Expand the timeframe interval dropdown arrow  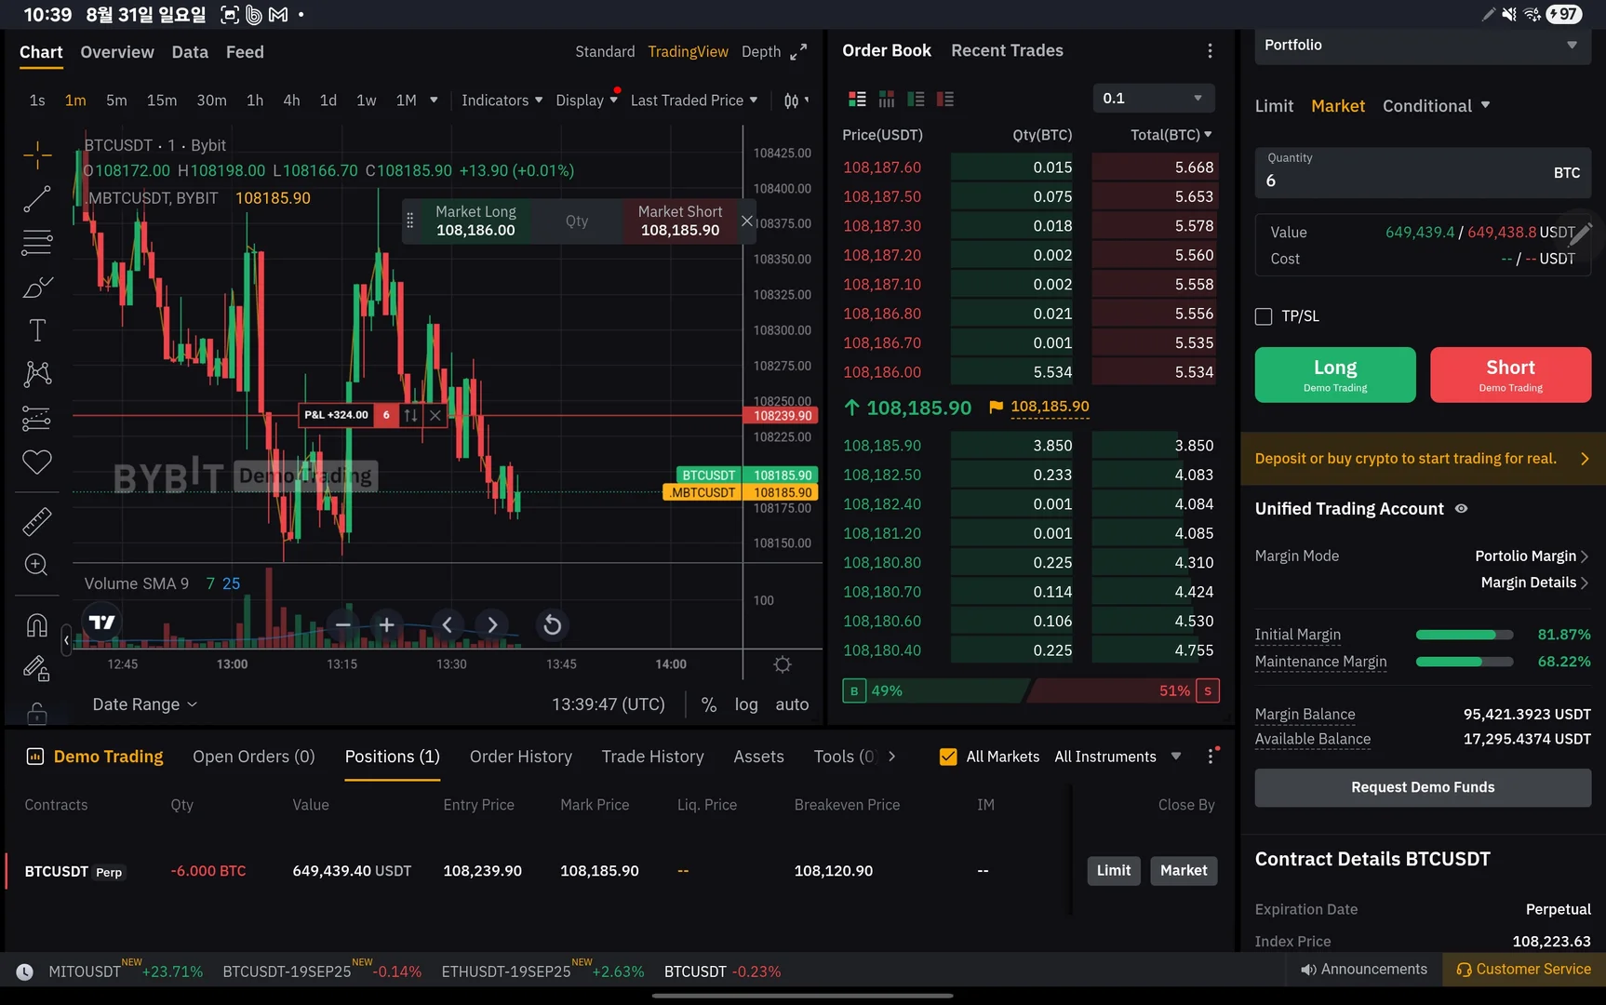click(434, 100)
